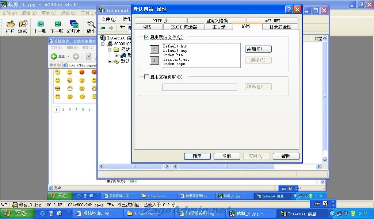Click the Windows 开始 Start button
374x219 pixels.
pyautogui.click(x=18, y=214)
